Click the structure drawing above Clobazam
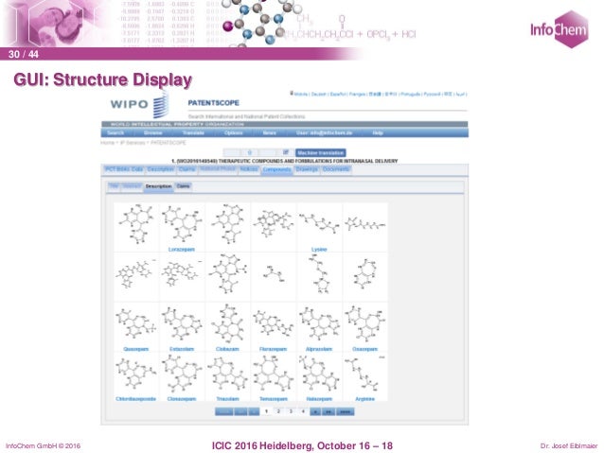This screenshot has height=453, width=604. pos(227,324)
